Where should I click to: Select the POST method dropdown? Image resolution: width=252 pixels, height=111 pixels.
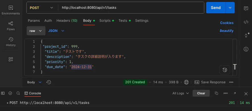click(x=41, y=8)
